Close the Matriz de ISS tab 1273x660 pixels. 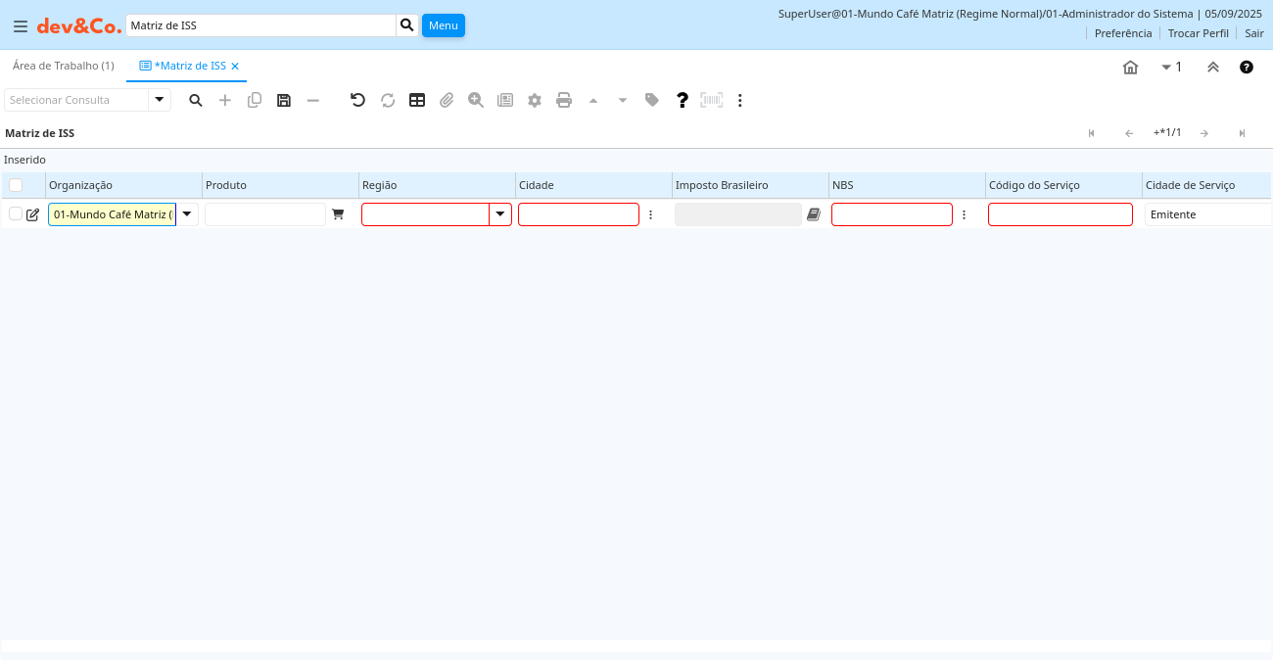pyautogui.click(x=235, y=67)
